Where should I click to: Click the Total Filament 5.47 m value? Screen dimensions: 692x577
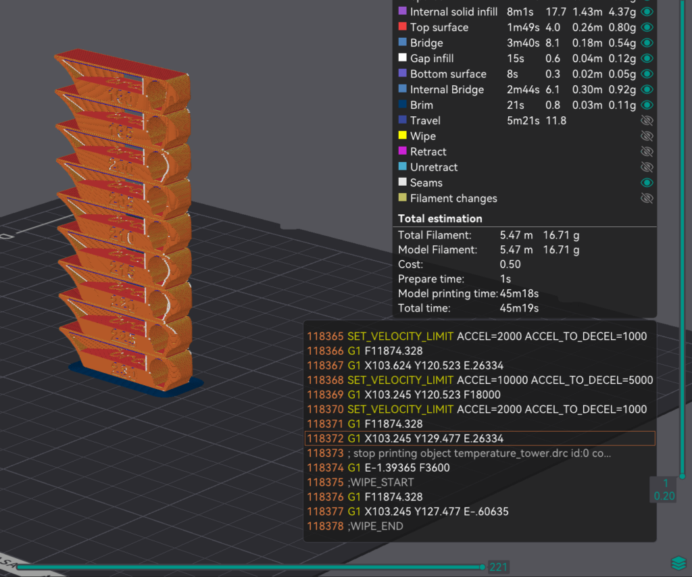click(x=516, y=235)
